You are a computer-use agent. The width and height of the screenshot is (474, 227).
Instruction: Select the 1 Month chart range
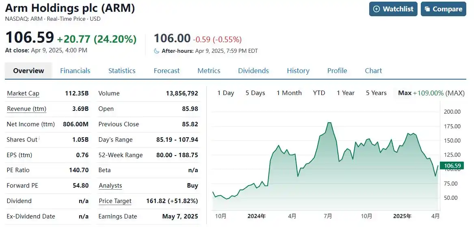pyautogui.click(x=289, y=93)
